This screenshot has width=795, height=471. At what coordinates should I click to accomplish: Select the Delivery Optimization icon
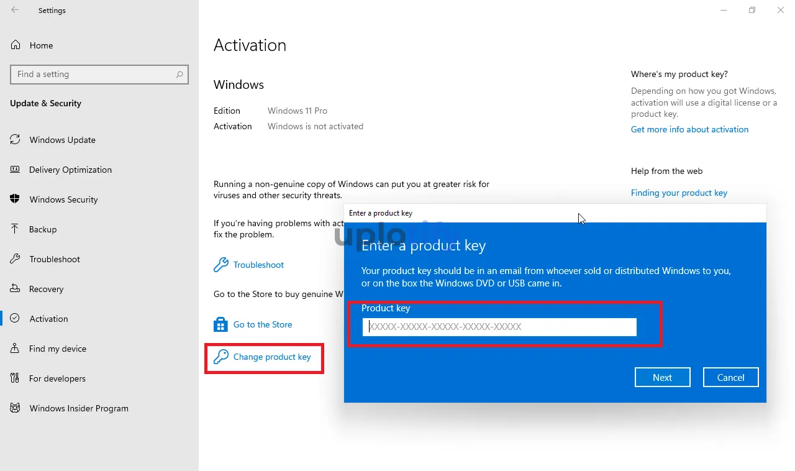click(x=15, y=170)
